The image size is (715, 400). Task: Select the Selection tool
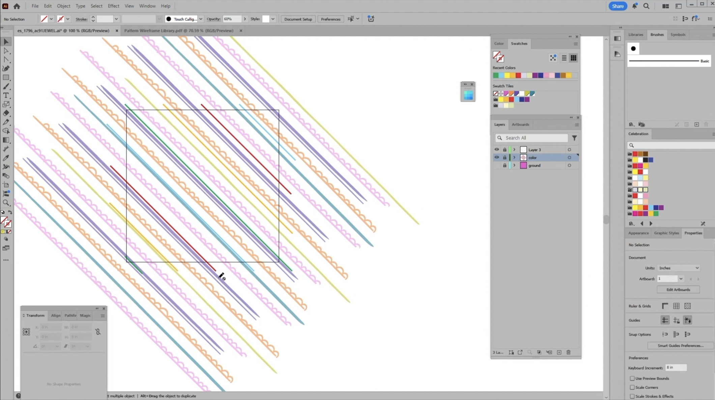pos(6,41)
